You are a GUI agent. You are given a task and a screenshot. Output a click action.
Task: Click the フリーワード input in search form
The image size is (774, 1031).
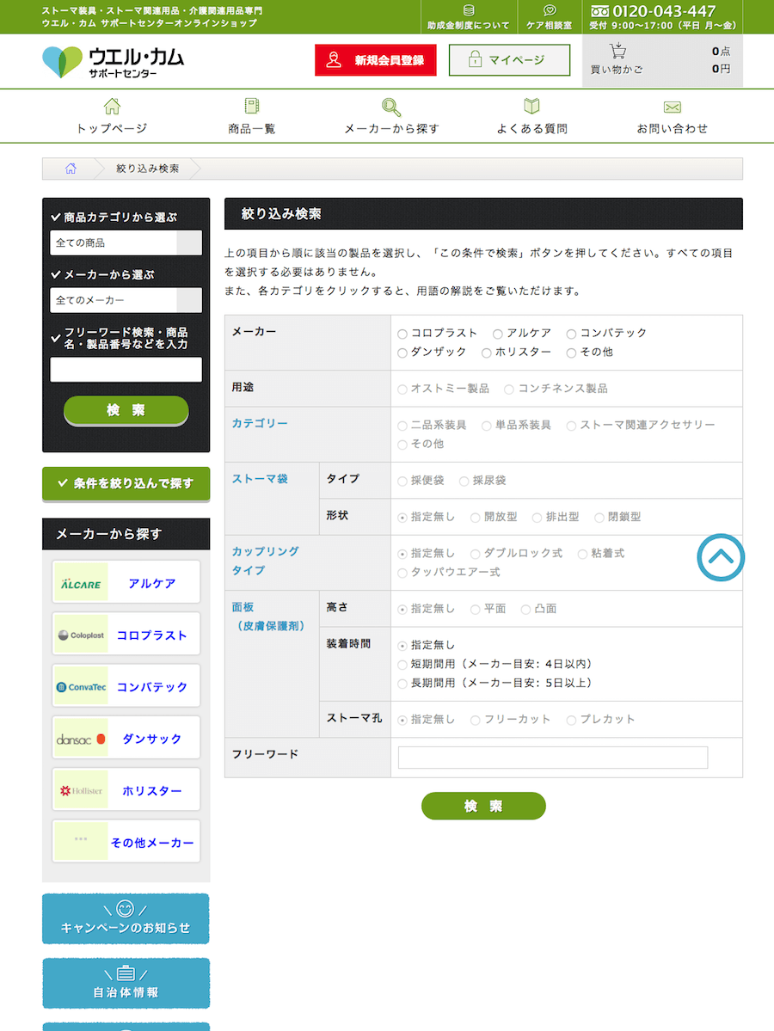(553, 758)
